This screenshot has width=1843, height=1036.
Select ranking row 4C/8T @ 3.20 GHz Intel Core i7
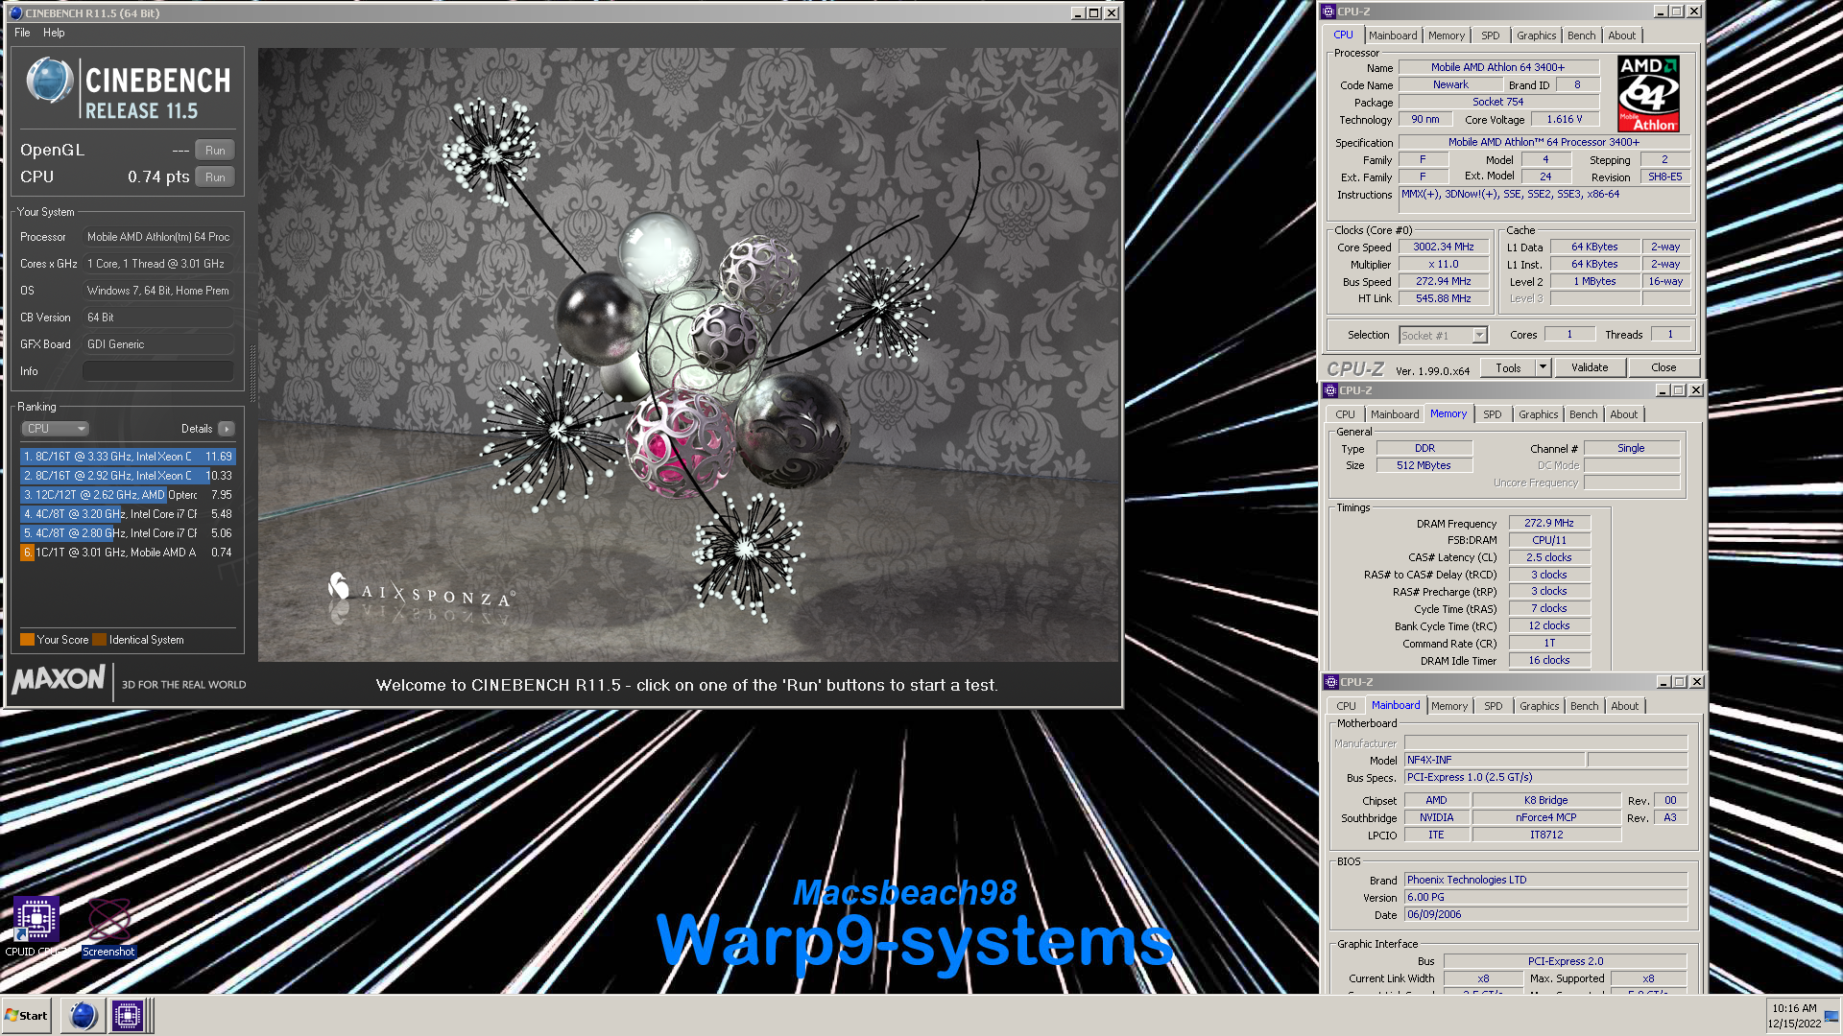click(127, 514)
